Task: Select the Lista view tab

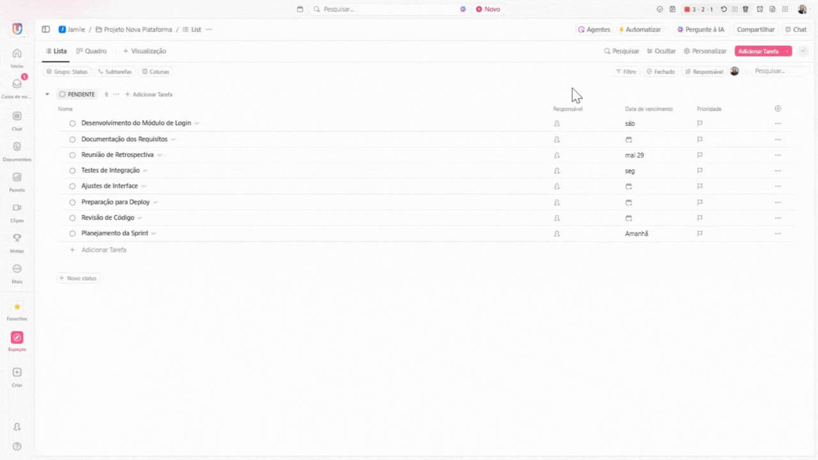Action: pyautogui.click(x=56, y=51)
